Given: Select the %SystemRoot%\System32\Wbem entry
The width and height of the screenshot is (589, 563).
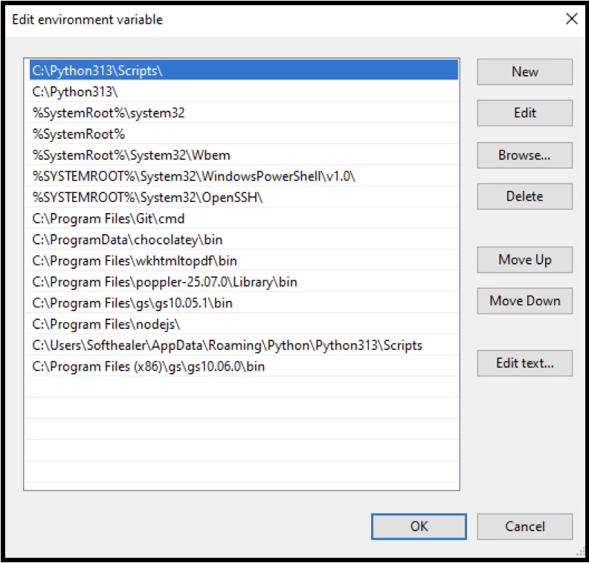Looking at the screenshot, I should pyautogui.click(x=132, y=155).
